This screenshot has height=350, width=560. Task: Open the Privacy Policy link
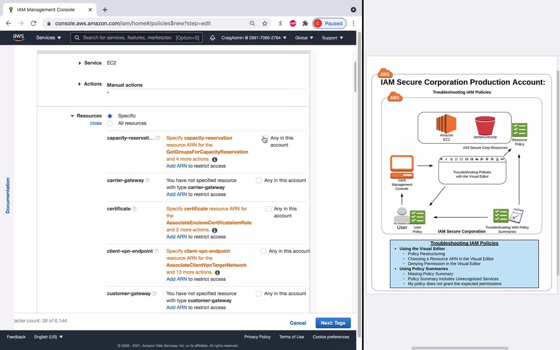(257, 337)
